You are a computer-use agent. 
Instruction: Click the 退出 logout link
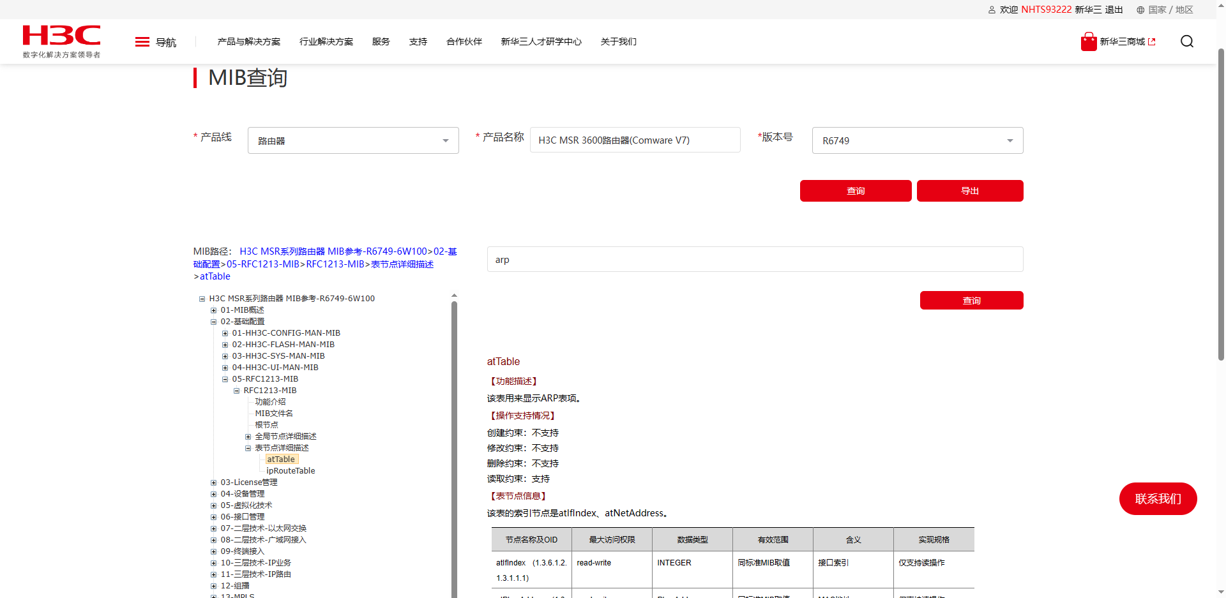[1114, 10]
